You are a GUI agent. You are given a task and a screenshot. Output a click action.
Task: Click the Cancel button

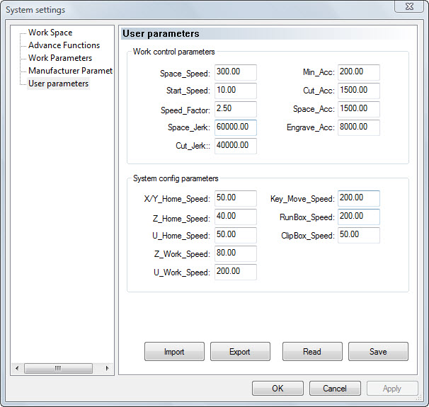click(335, 389)
